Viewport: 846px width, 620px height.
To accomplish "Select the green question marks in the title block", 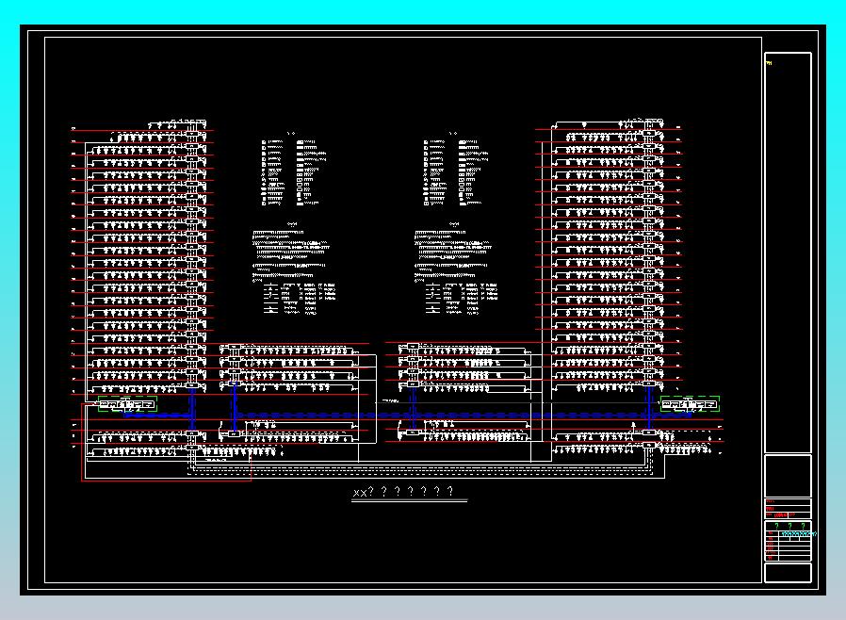I will coord(789,526).
